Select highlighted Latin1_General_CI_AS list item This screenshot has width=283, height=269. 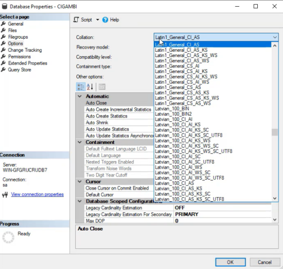(x=213, y=44)
